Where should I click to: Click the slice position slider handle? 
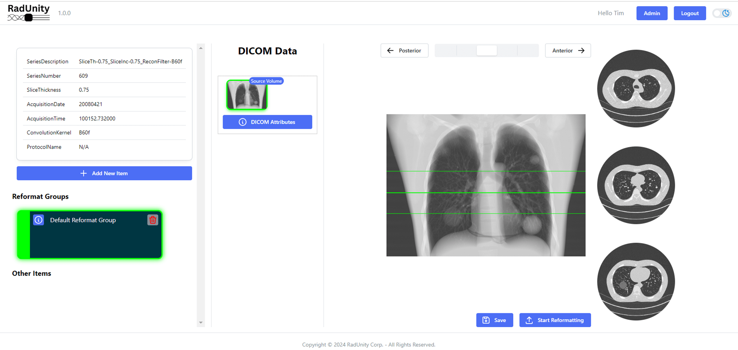point(486,51)
